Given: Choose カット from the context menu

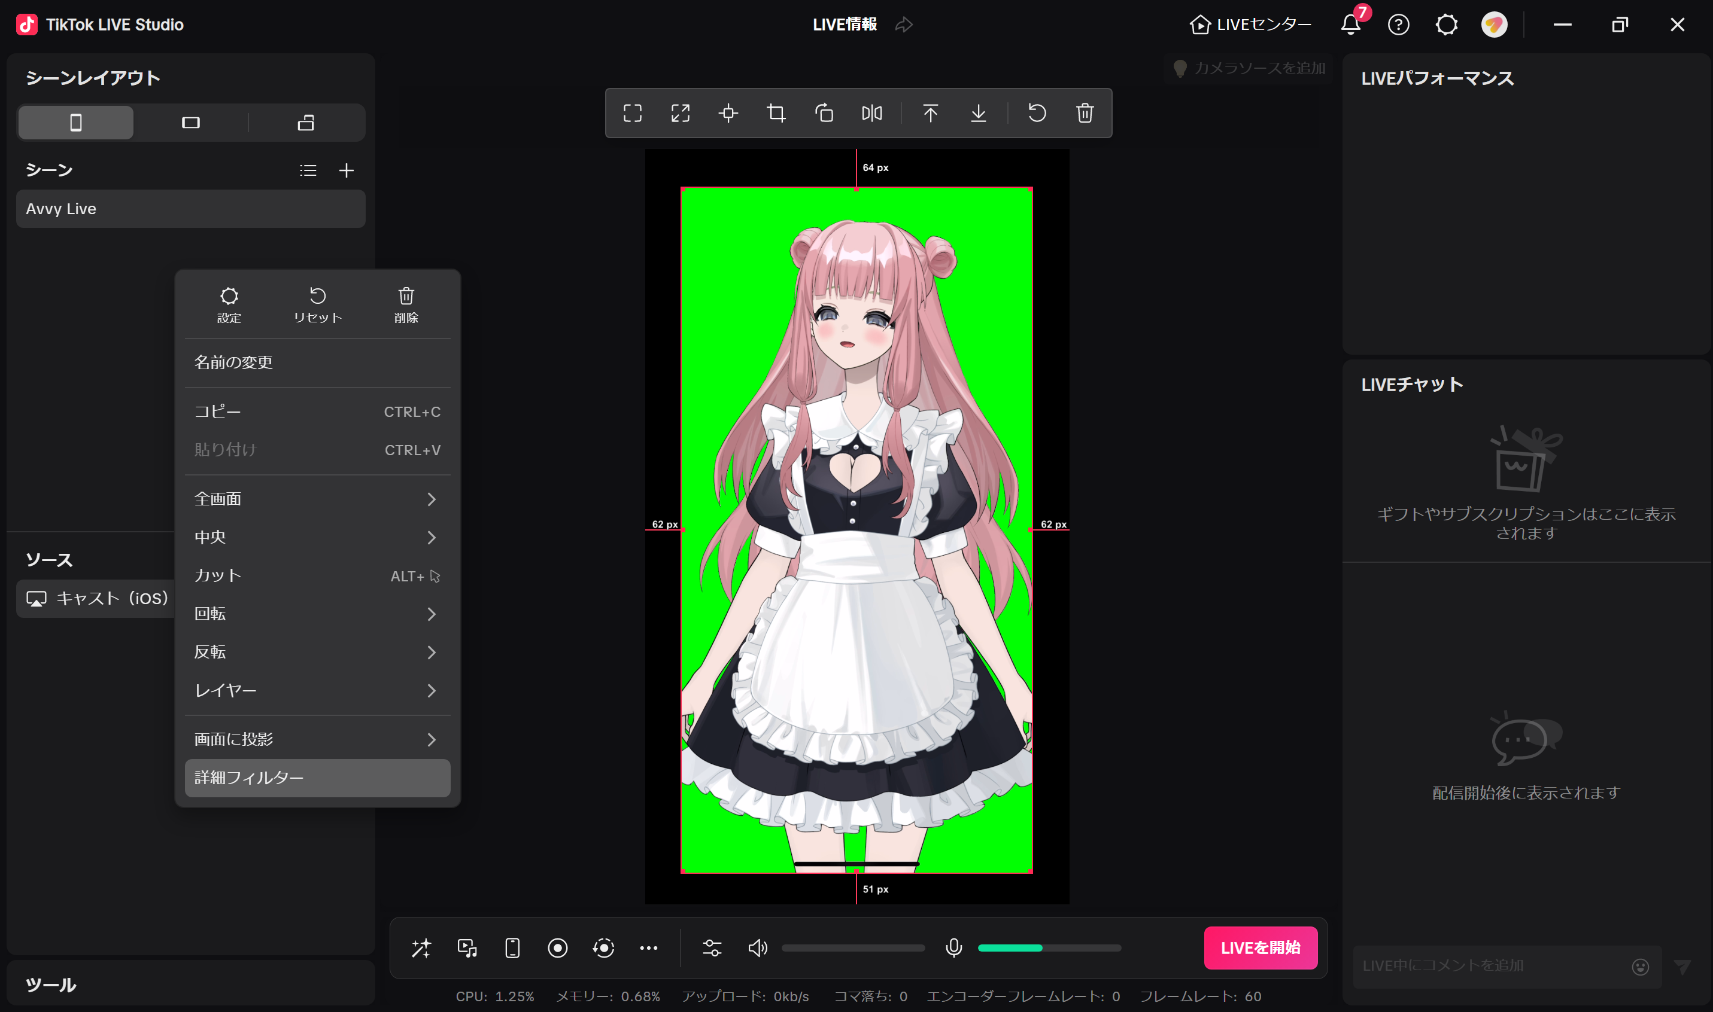Looking at the screenshot, I should 317,576.
